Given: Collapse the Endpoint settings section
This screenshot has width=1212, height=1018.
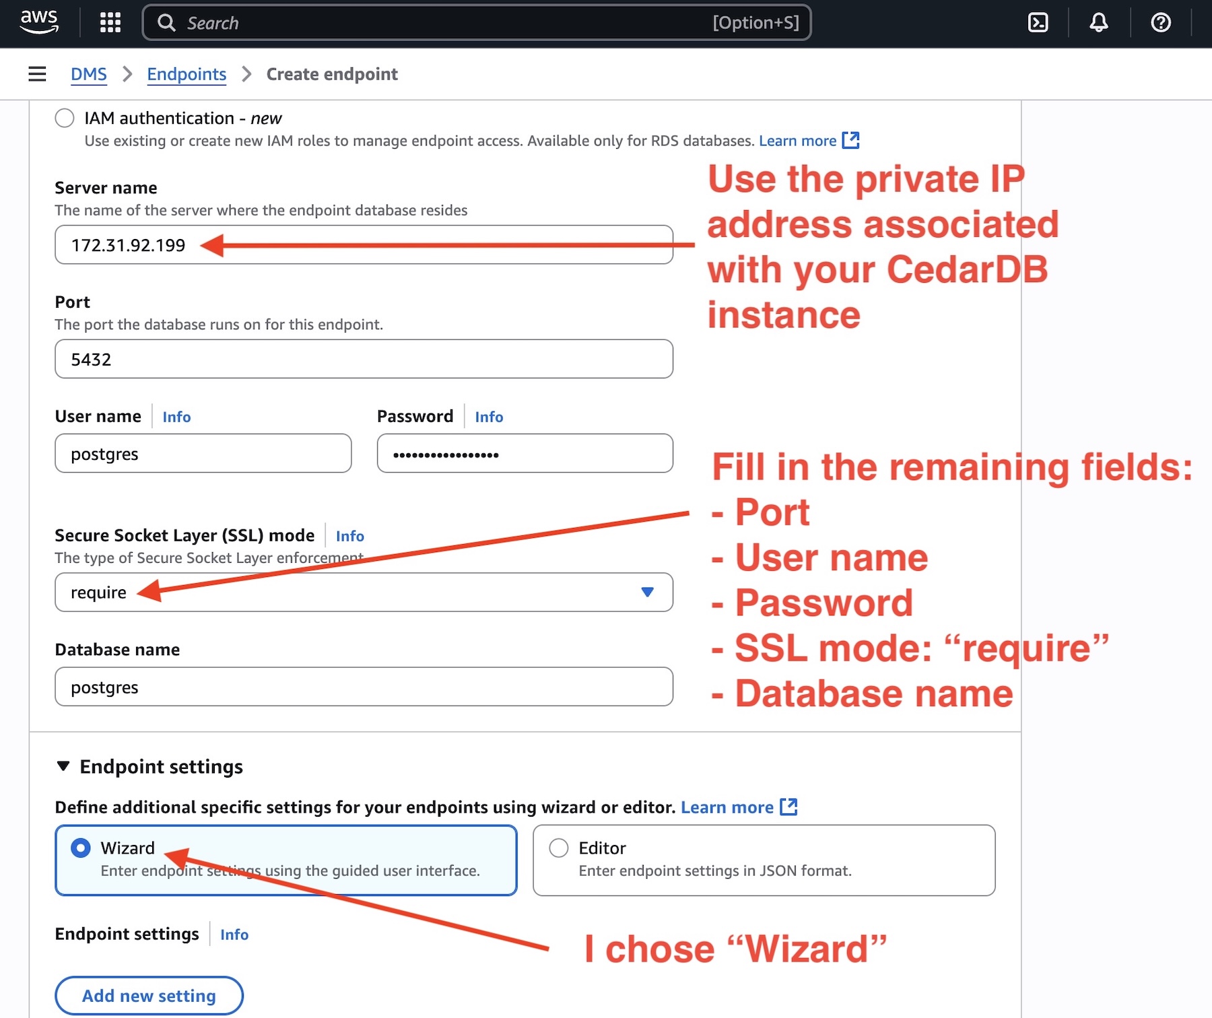Looking at the screenshot, I should click(x=63, y=766).
